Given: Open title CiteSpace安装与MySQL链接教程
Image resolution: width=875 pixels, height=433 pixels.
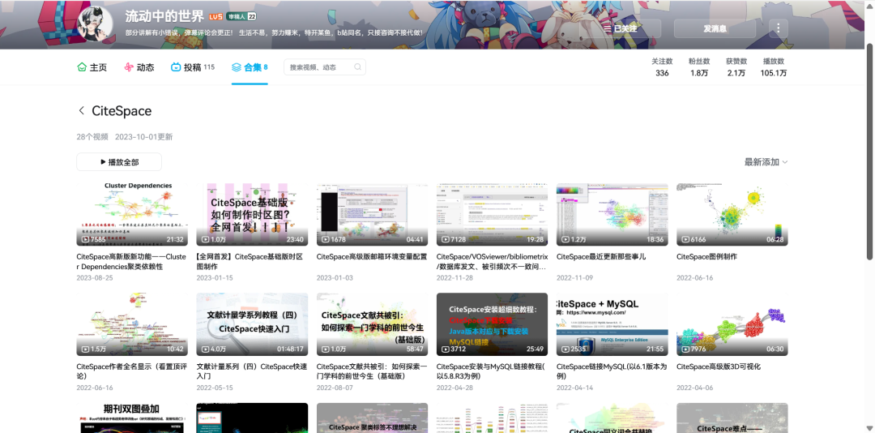Looking at the screenshot, I should coord(490,371).
